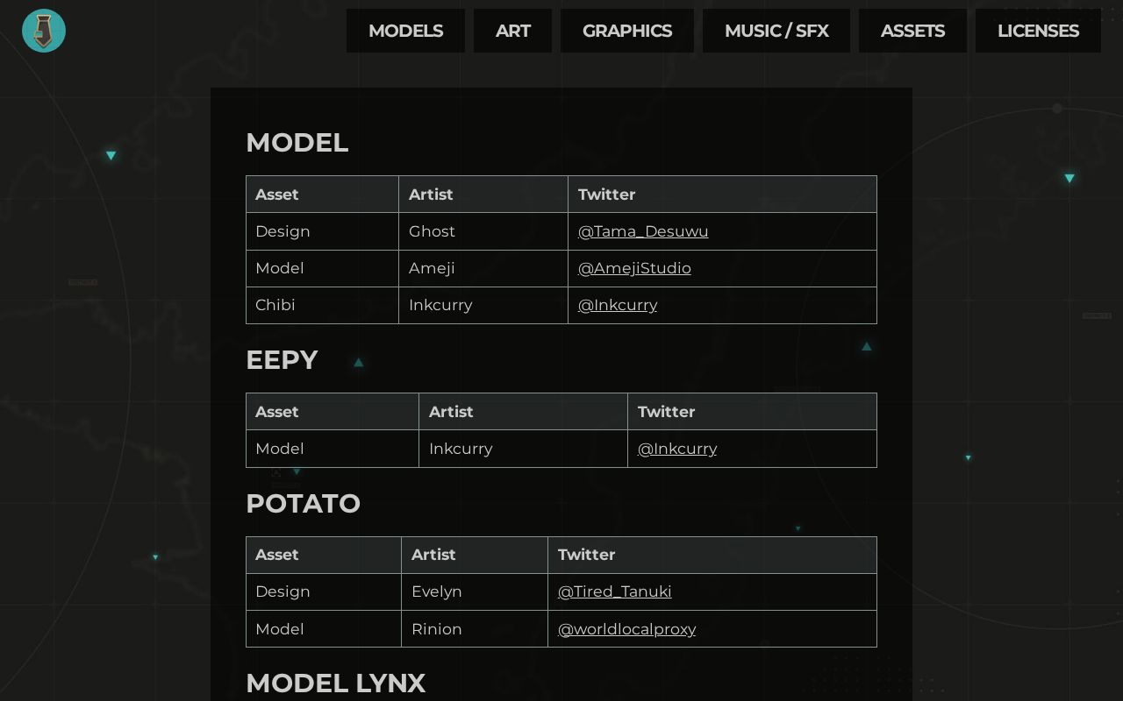Viewport: 1123px width, 701px height.
Task: Open the MUSIC / SFX section
Action: click(x=776, y=31)
